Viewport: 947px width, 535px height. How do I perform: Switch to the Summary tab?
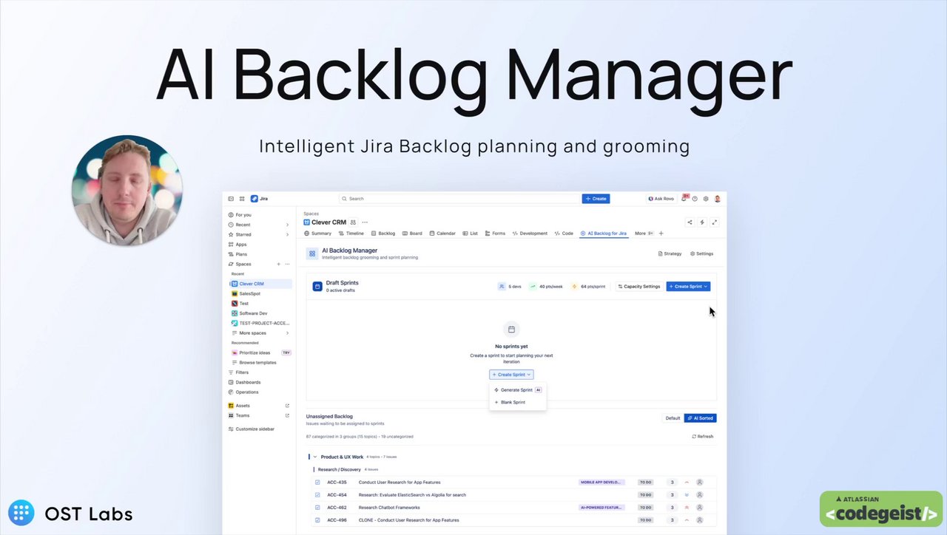click(x=317, y=234)
